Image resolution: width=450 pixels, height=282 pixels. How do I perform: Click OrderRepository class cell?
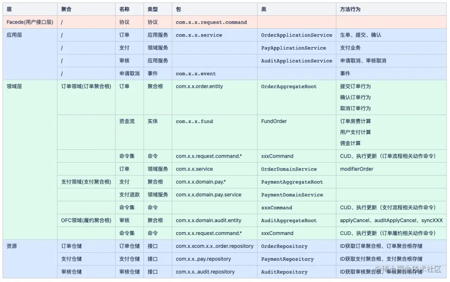coord(297,246)
